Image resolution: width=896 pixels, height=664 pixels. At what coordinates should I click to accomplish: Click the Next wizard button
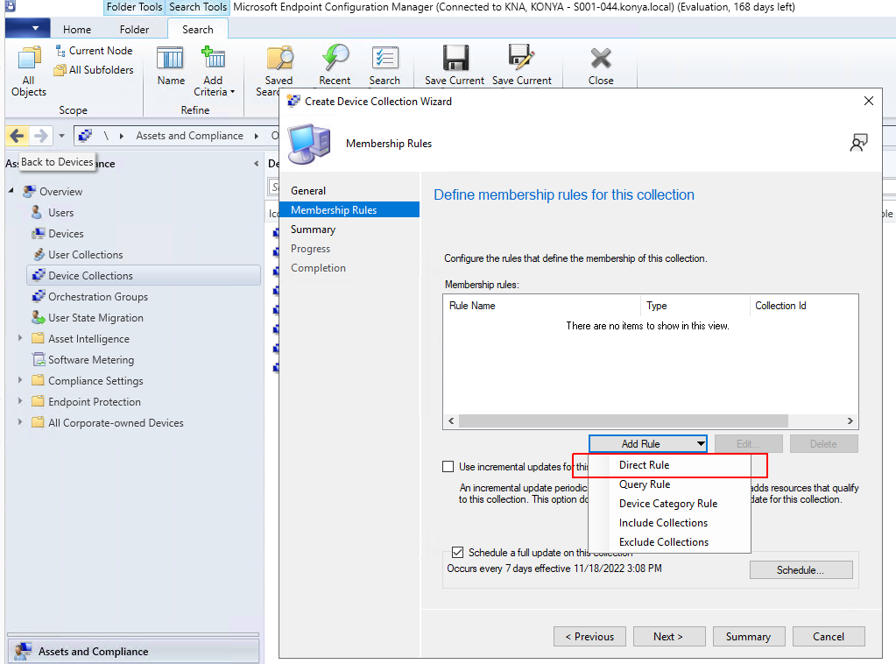click(x=668, y=637)
